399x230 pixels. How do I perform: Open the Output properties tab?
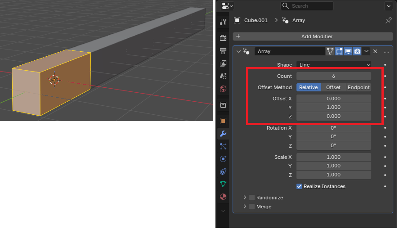[x=223, y=51]
